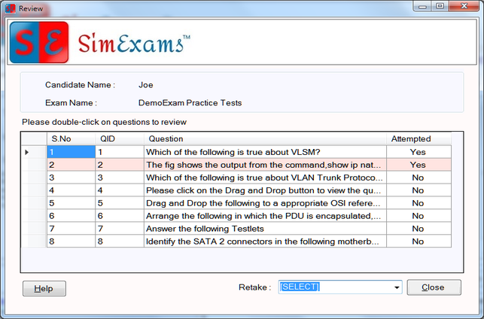This screenshot has height=319, width=484.
Task: Click Attempted 'No' cell for question 7
Action: tap(419, 229)
